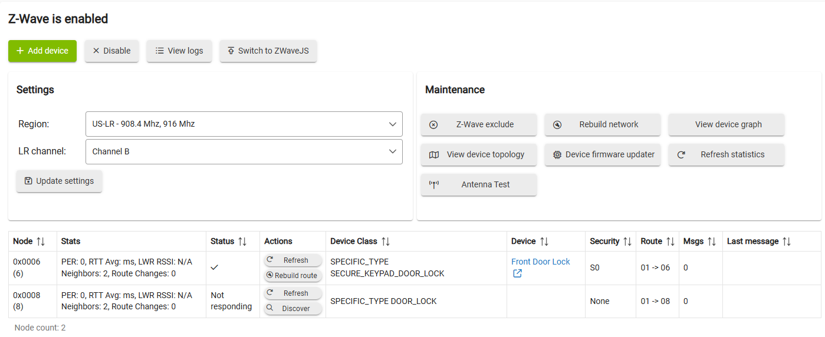Sort table by Status column arrows
825x337 pixels.
tap(242, 242)
